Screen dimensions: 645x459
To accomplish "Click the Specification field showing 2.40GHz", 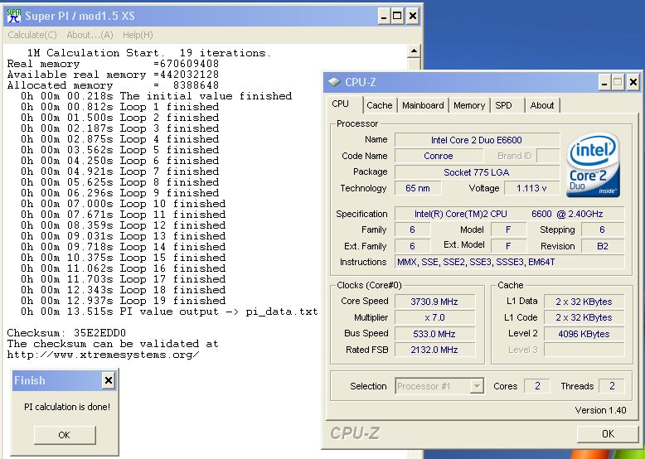I will point(509,214).
